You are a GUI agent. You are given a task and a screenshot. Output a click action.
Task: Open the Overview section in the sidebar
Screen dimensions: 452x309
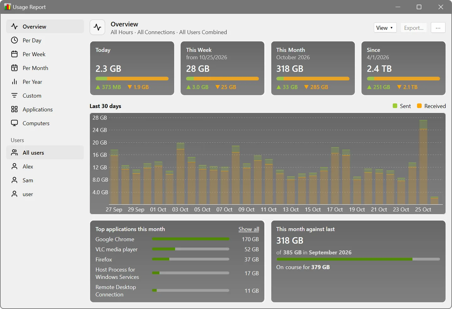(x=45, y=26)
